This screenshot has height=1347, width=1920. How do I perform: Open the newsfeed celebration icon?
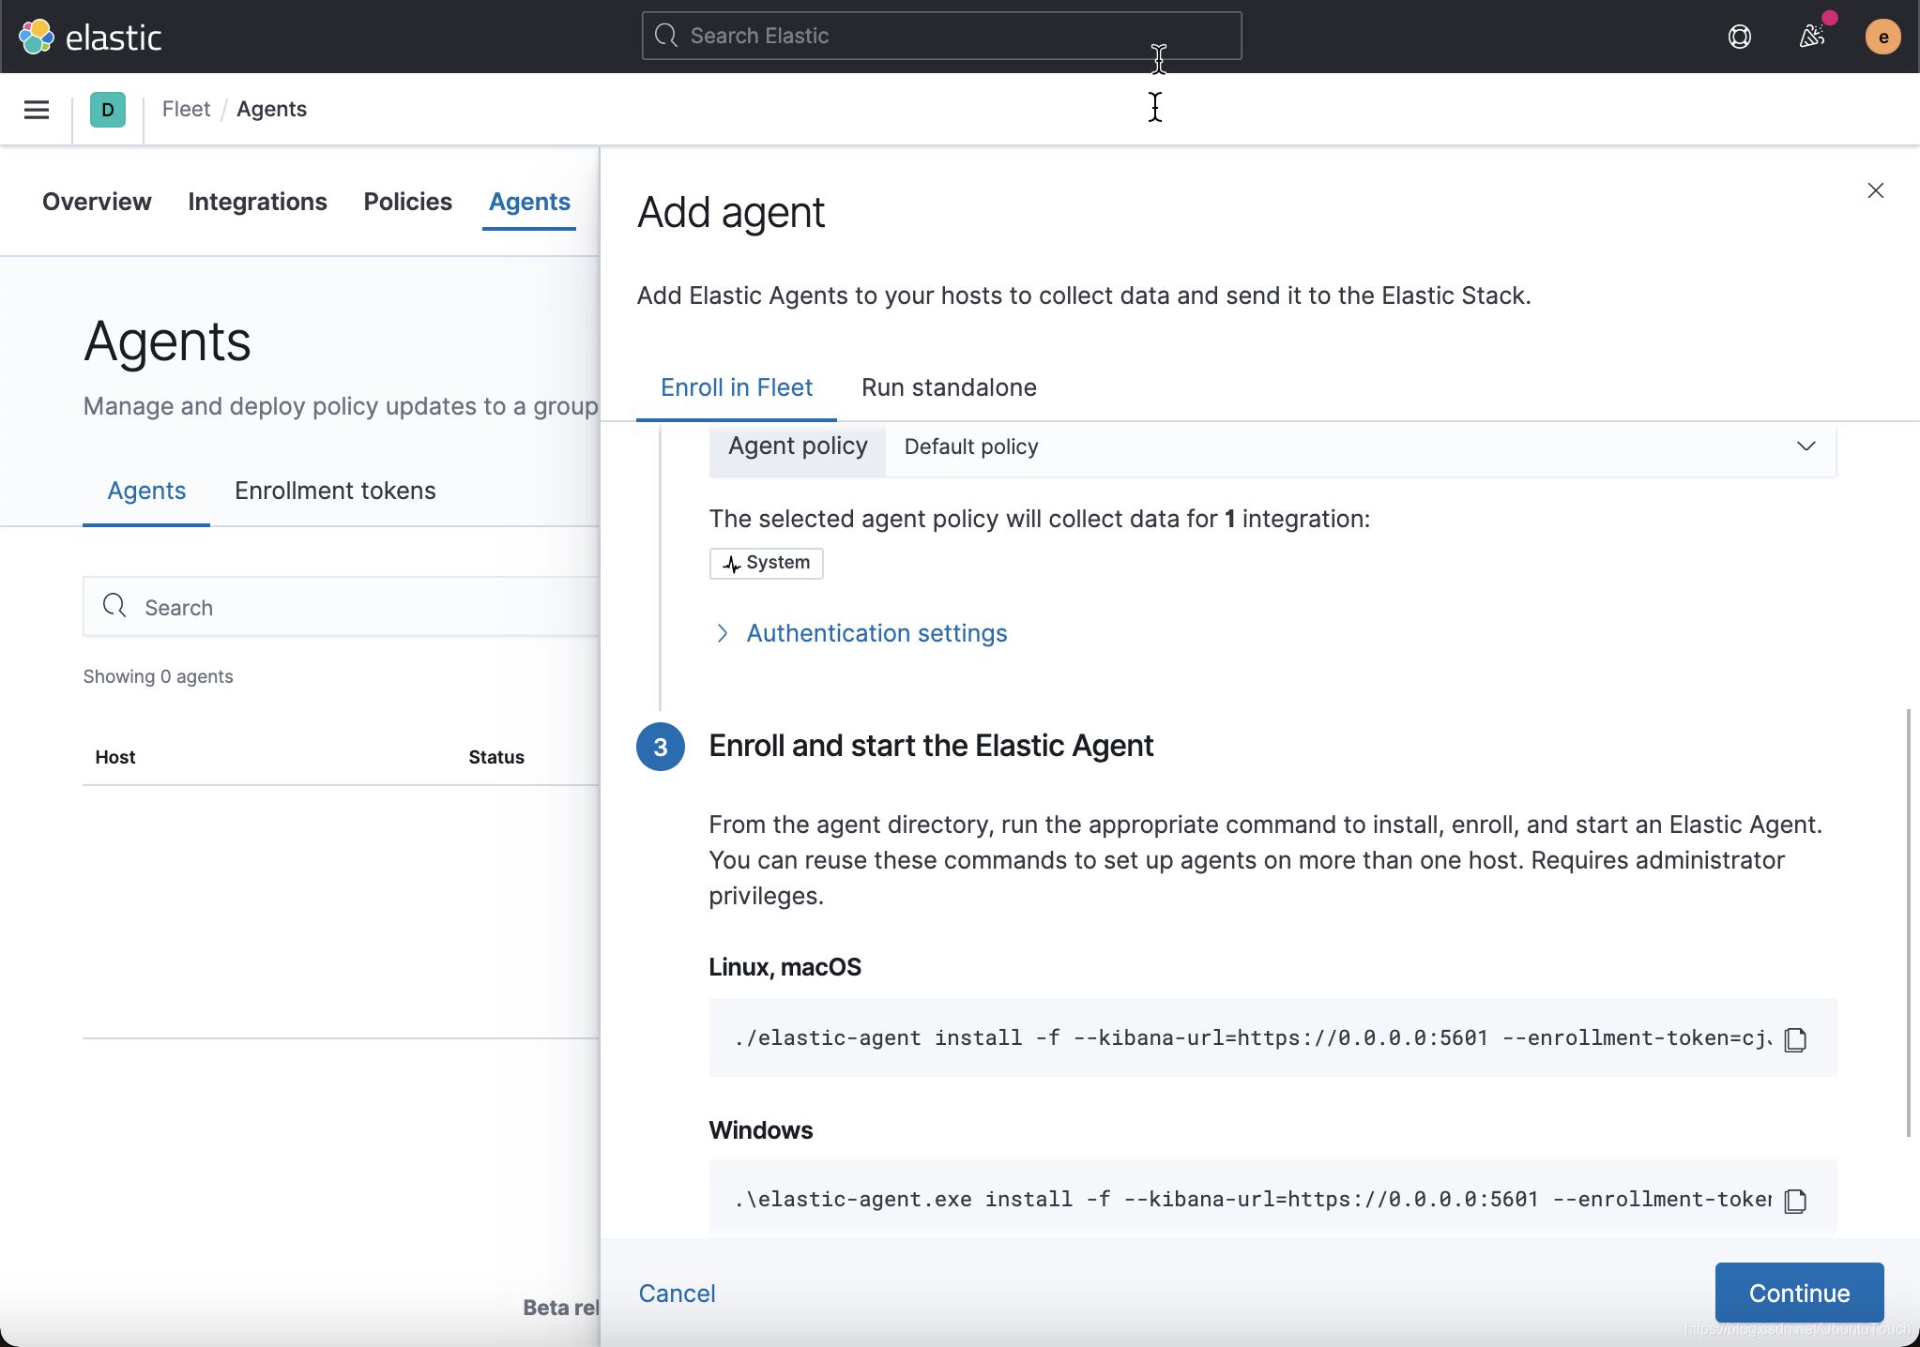(x=1812, y=37)
